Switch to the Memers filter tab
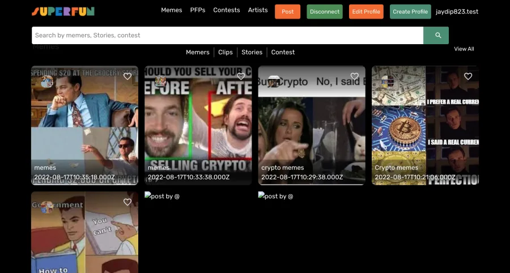The height and width of the screenshot is (273, 510). 197,52
